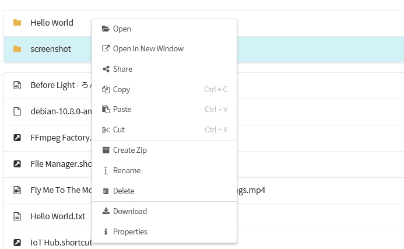Click the download tray icon in the menu
Screen dimensions: 404x249
pyautogui.click(x=106, y=211)
